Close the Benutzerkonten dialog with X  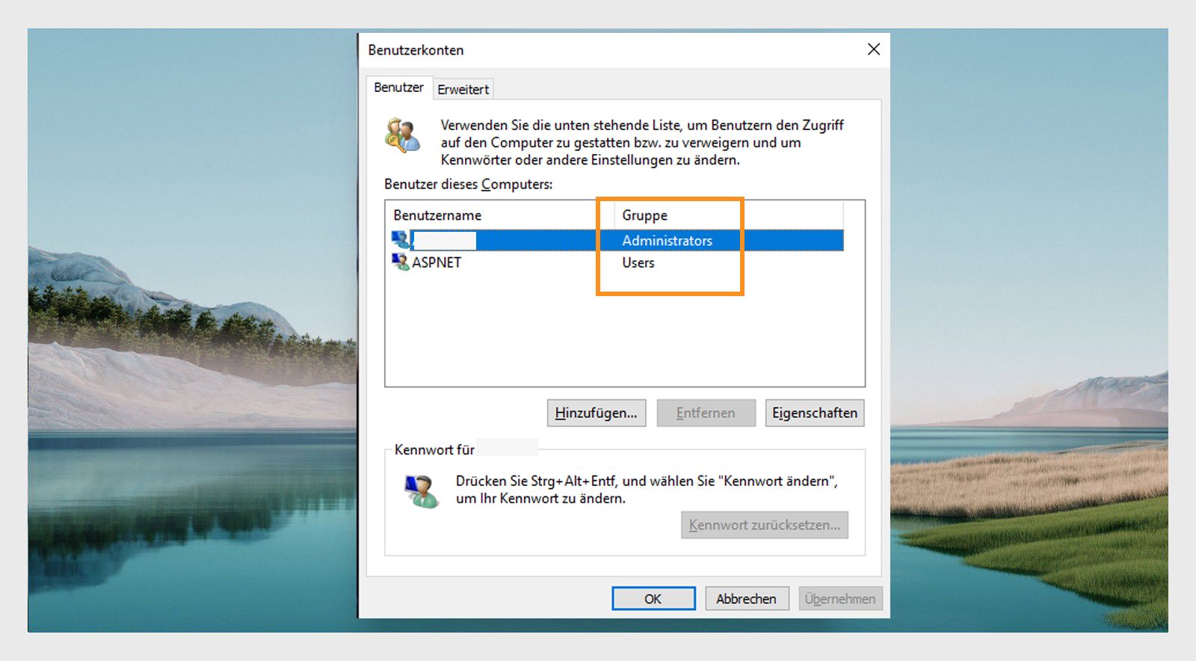point(873,49)
